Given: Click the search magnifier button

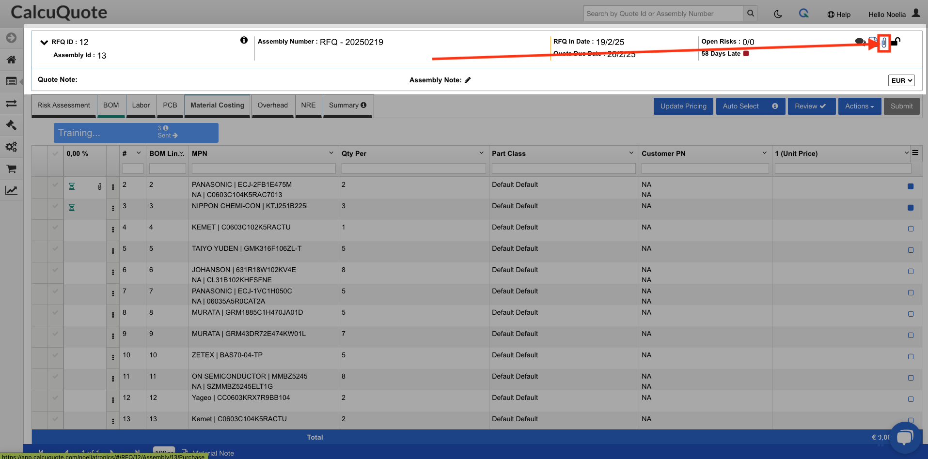Looking at the screenshot, I should click(750, 14).
